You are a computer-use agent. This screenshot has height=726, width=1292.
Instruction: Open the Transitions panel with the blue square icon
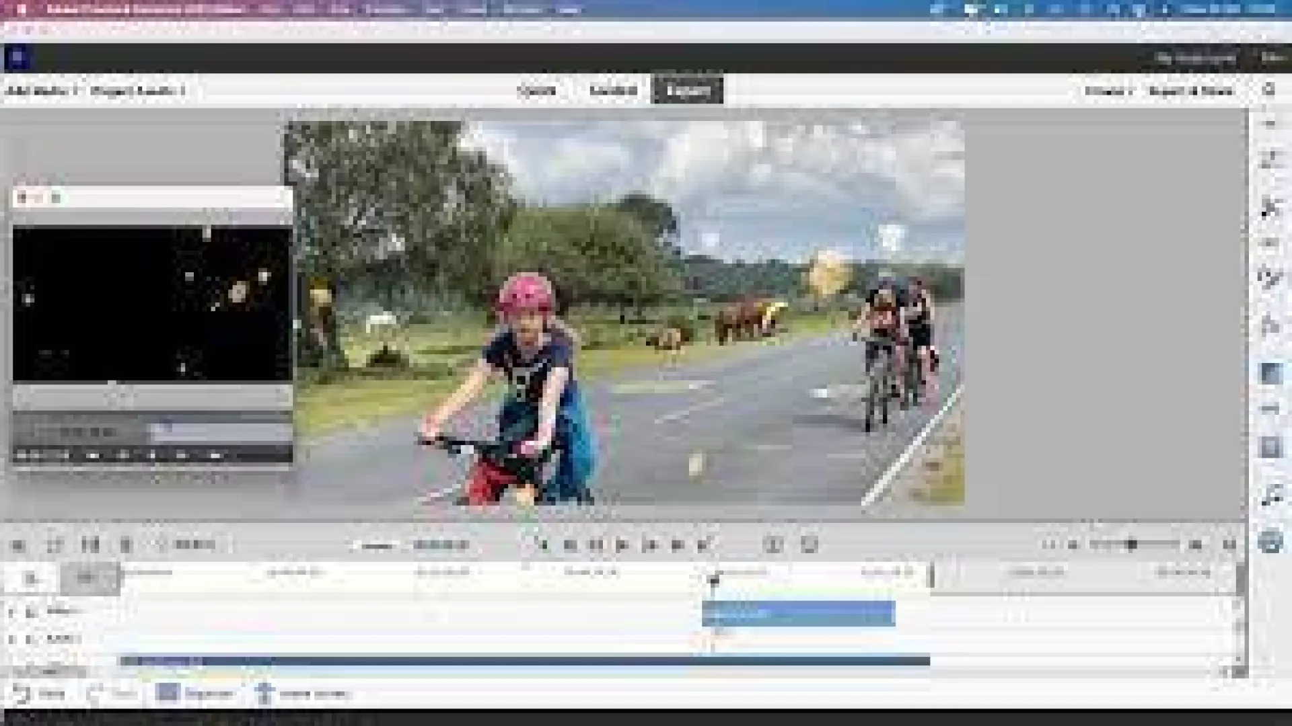click(1270, 374)
